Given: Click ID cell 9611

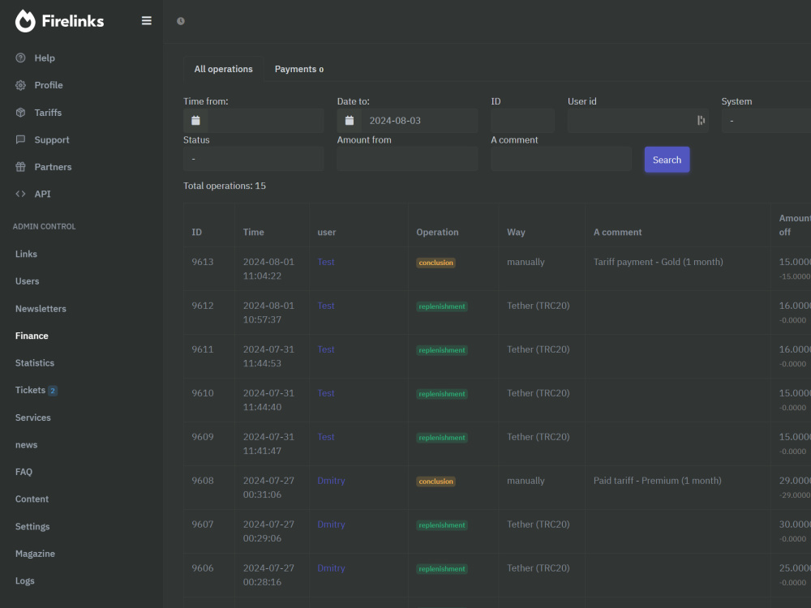Looking at the screenshot, I should (x=202, y=349).
